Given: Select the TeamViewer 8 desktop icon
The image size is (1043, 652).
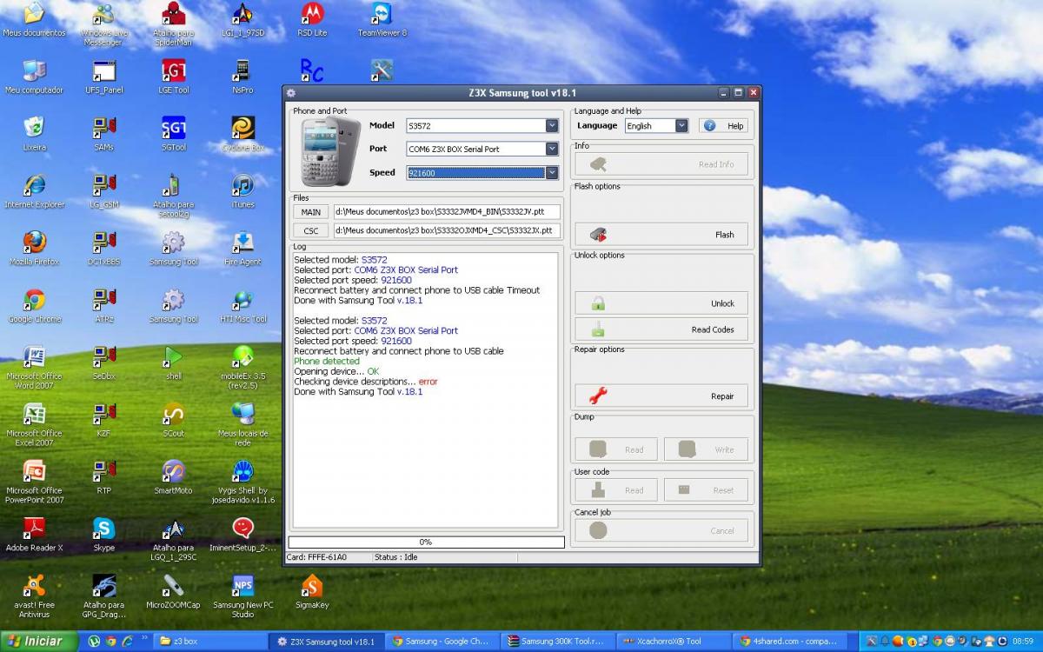Looking at the screenshot, I should [382, 21].
